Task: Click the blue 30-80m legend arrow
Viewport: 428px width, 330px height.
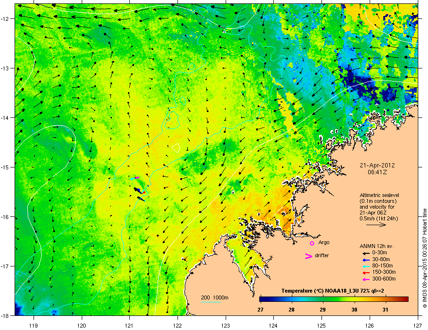Action: coord(366,260)
